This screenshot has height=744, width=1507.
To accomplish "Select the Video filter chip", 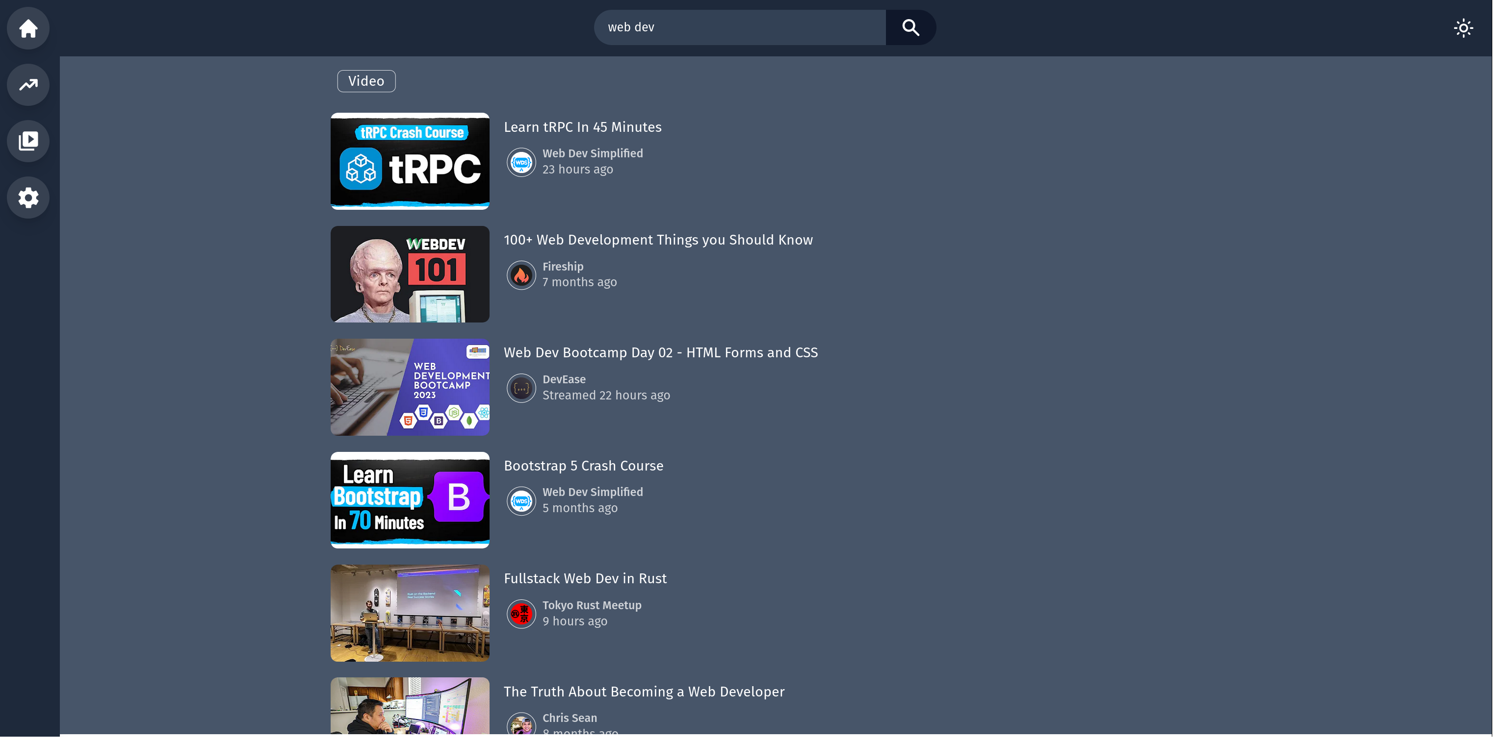I will click(370, 82).
